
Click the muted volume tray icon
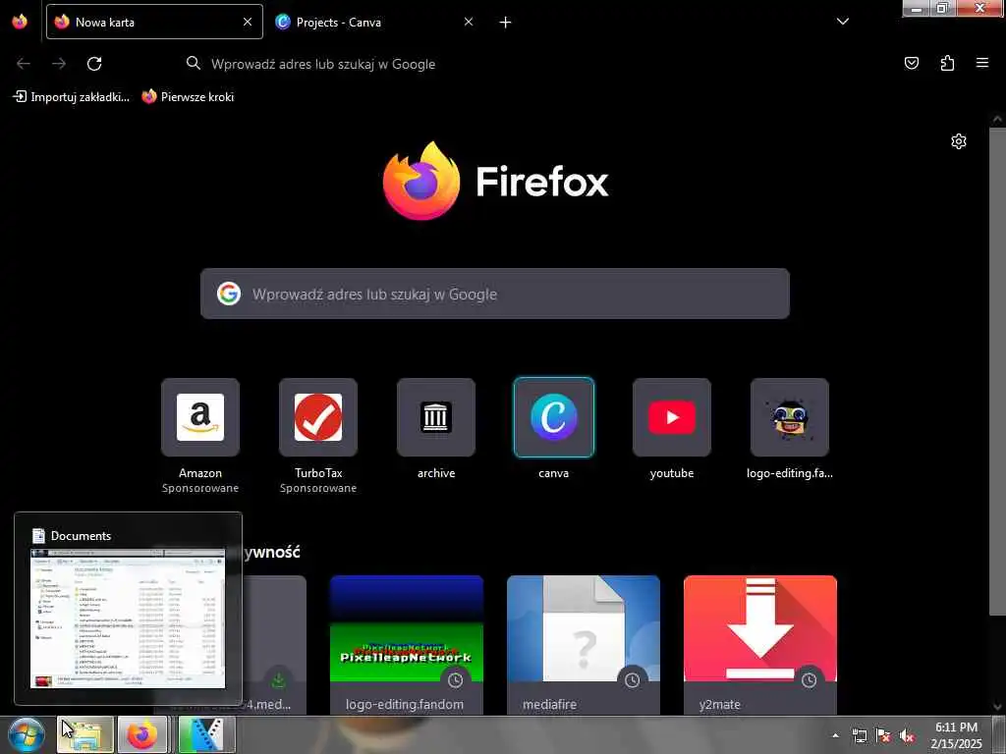(x=907, y=735)
